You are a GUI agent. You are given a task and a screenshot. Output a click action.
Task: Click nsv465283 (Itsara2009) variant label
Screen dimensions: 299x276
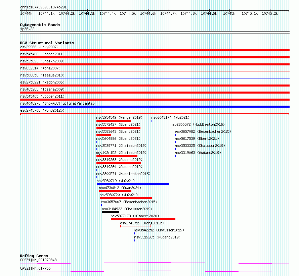pos(42,89)
